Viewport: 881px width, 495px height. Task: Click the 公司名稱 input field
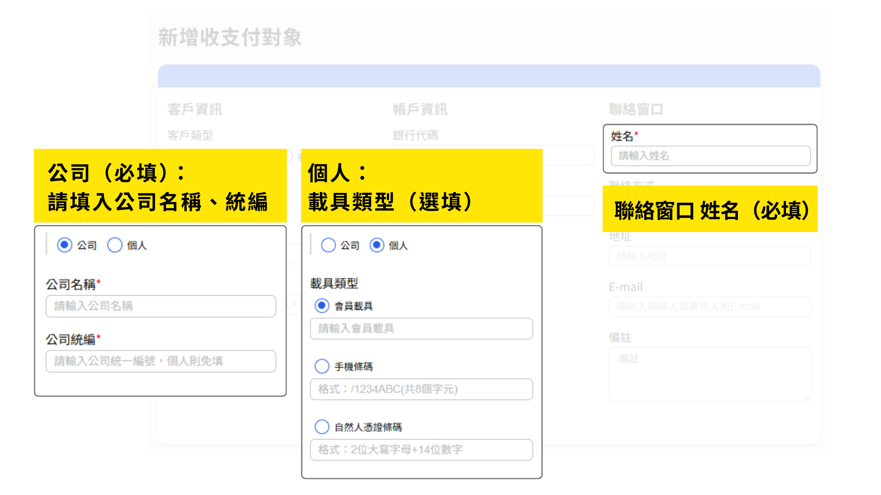coord(161,306)
